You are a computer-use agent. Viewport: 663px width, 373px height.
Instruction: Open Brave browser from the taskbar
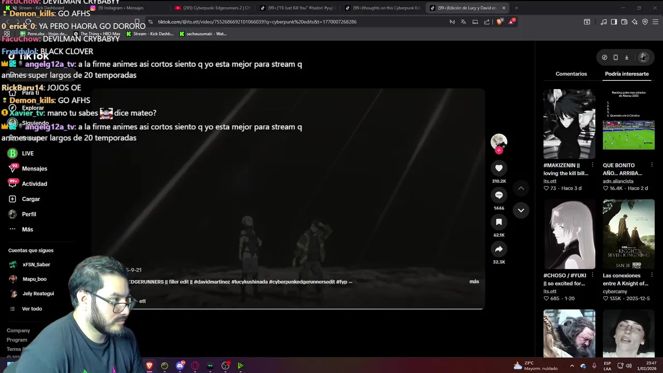(150, 366)
